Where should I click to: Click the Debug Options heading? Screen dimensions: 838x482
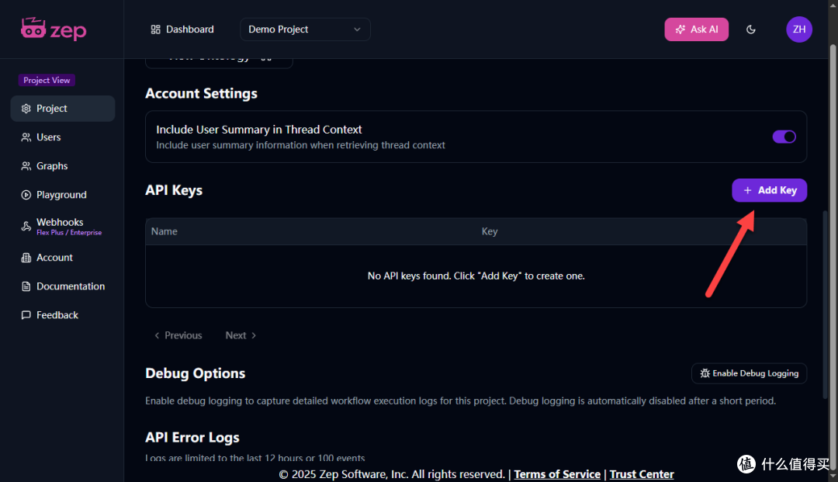point(195,373)
